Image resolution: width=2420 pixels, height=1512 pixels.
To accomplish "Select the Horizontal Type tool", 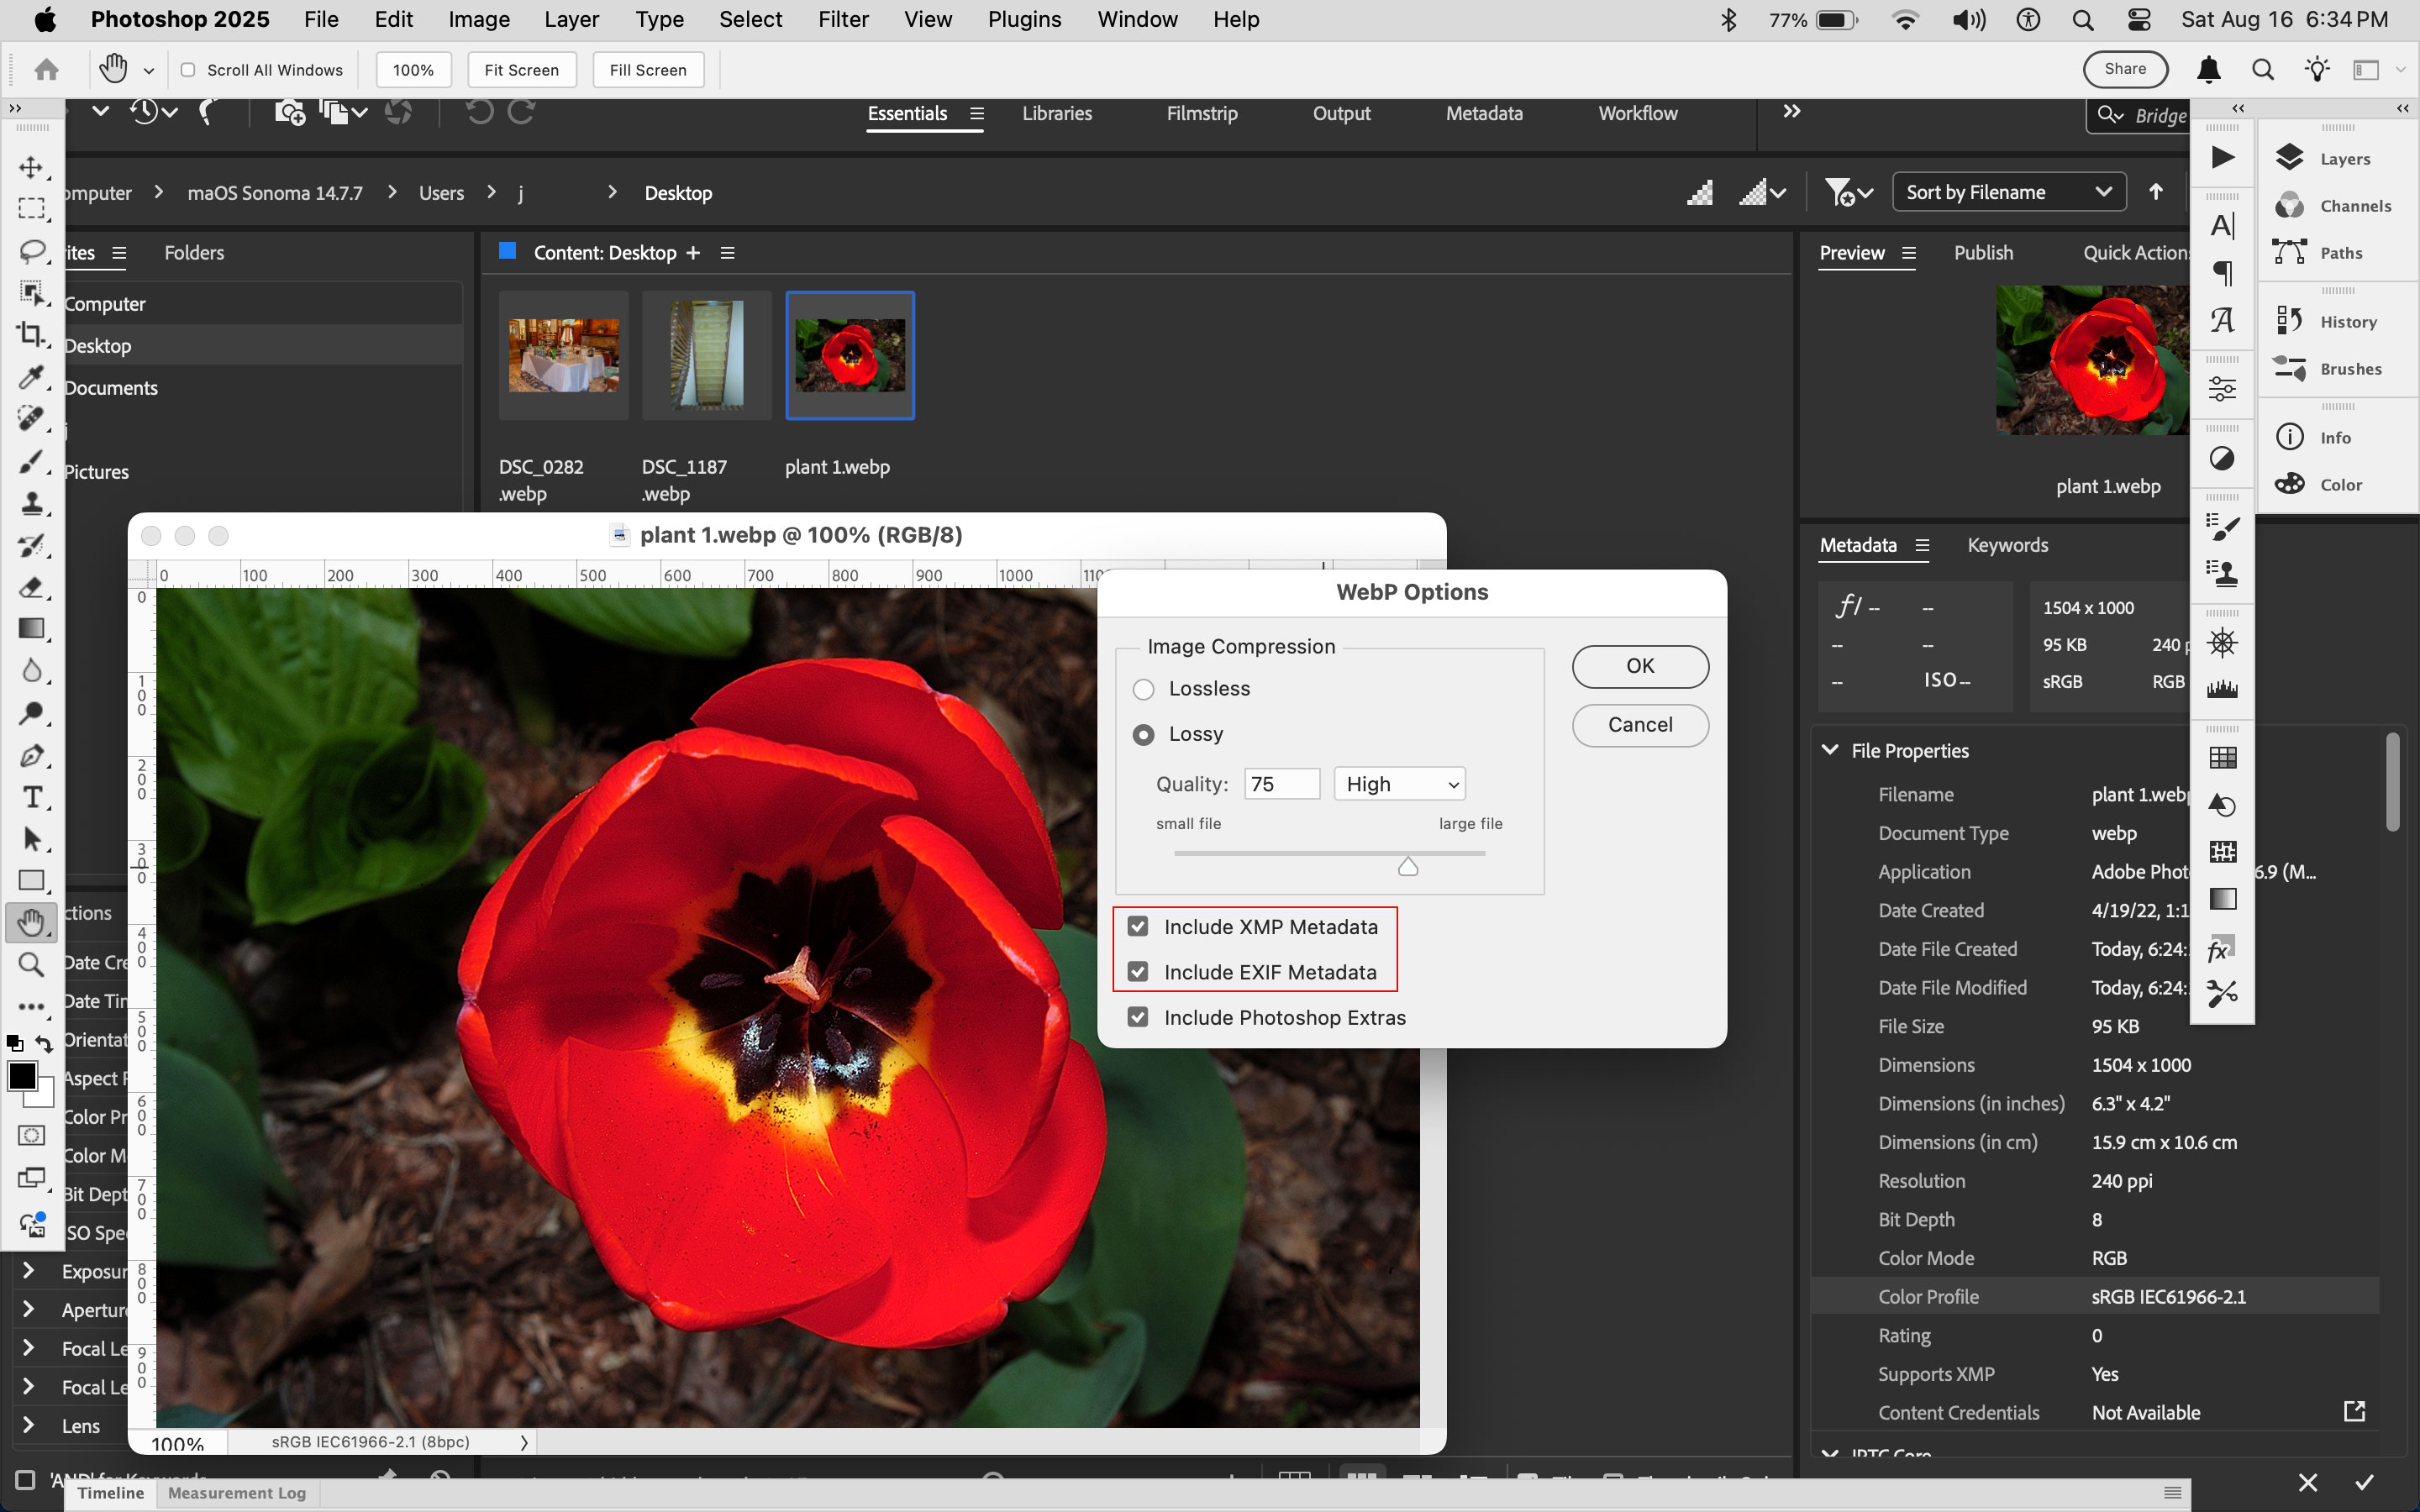I will point(33,797).
